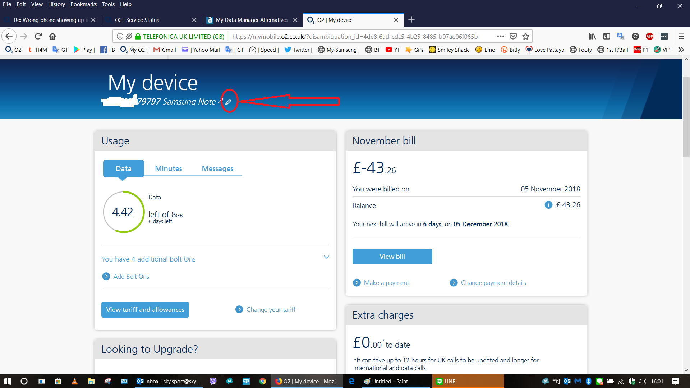Open the Bookmarks menu

click(83, 4)
